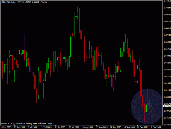Click the 22 Sep 2009 date label
Viewport: 171px width, 129px height.
point(143,127)
